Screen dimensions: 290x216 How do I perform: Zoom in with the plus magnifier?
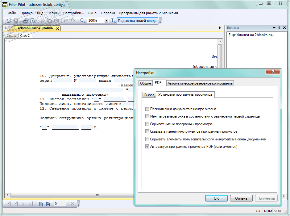(113, 21)
